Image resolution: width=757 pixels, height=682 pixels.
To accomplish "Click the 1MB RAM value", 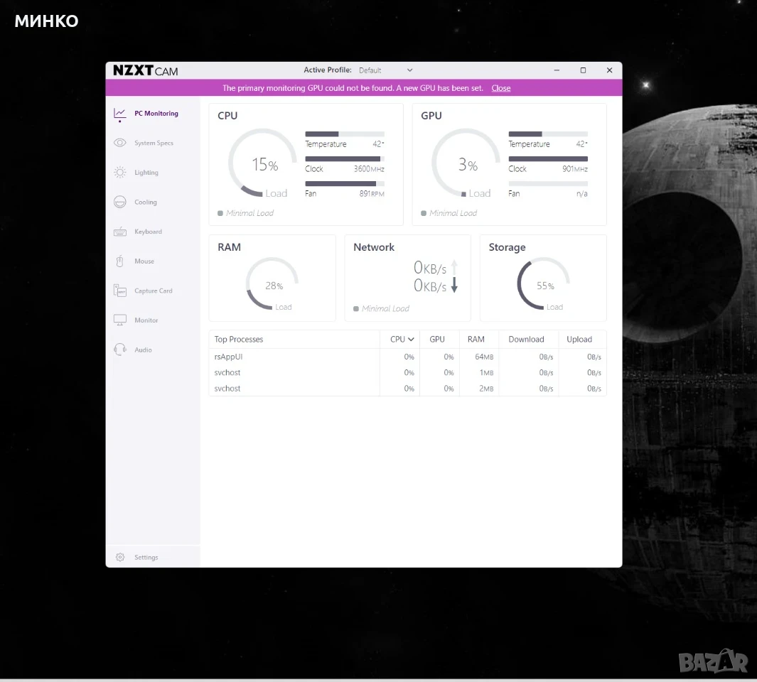I will (x=486, y=373).
